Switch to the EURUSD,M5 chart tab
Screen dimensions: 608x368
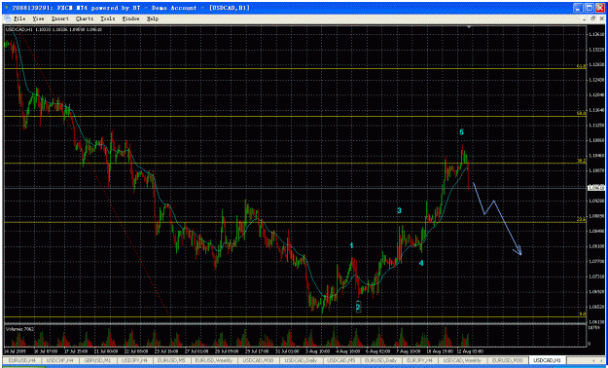tap(172, 360)
